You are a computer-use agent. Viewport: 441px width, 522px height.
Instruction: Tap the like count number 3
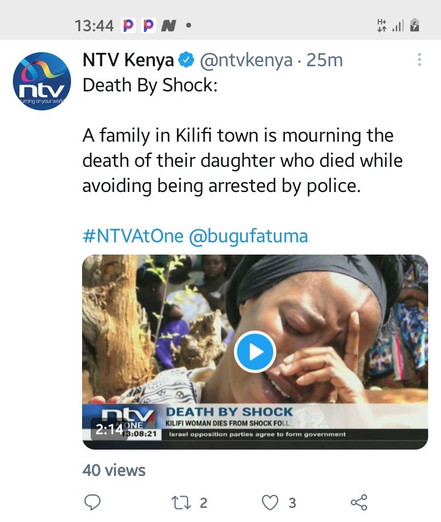292,503
